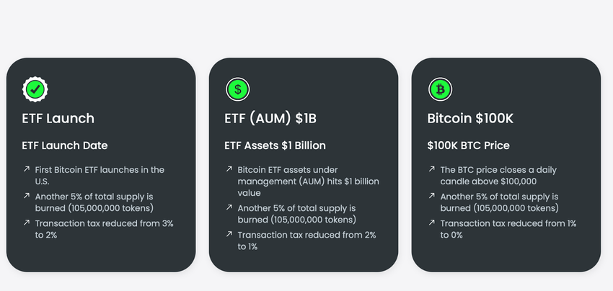
Task: Click arrow beside tax reduced 1% to 0%
Action: tap(431, 223)
